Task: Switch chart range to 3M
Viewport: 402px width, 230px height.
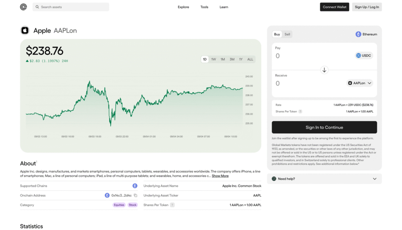Action: [232, 59]
